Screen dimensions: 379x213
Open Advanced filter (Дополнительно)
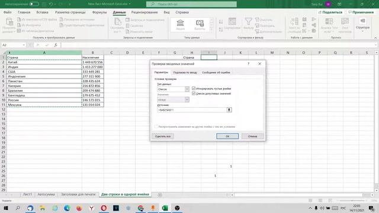(268, 31)
